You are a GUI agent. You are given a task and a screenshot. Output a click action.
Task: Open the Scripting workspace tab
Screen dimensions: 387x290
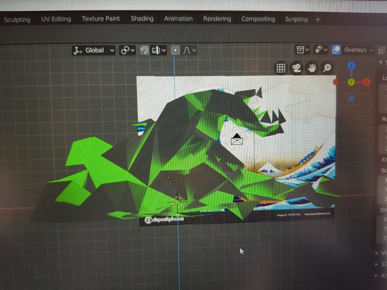click(296, 19)
